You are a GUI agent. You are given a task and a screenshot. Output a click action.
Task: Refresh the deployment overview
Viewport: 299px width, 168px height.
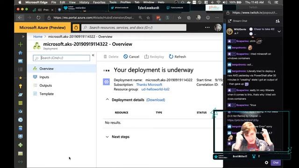point(178,56)
